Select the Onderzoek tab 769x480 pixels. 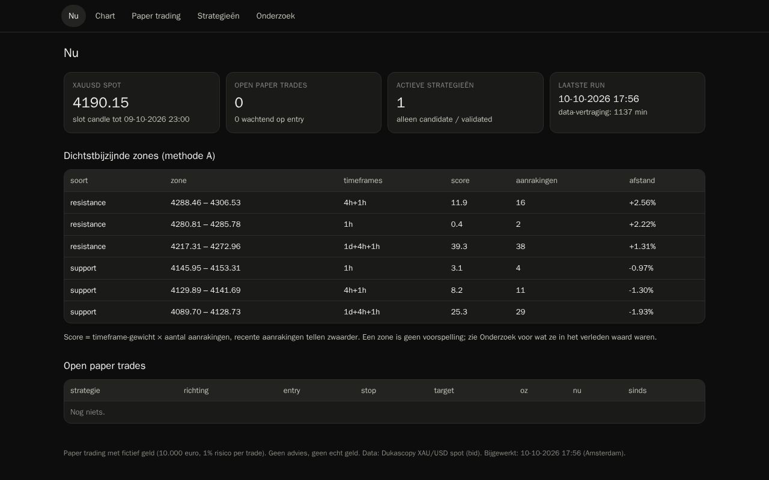(x=276, y=16)
